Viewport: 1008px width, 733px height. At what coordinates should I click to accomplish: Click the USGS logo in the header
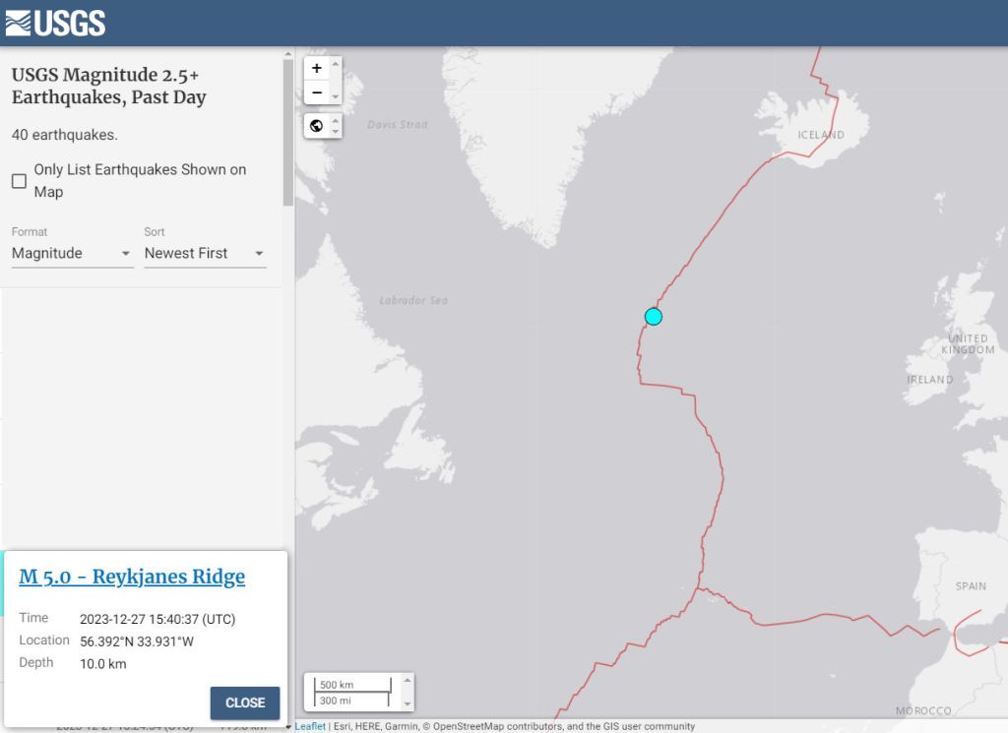[x=55, y=23]
